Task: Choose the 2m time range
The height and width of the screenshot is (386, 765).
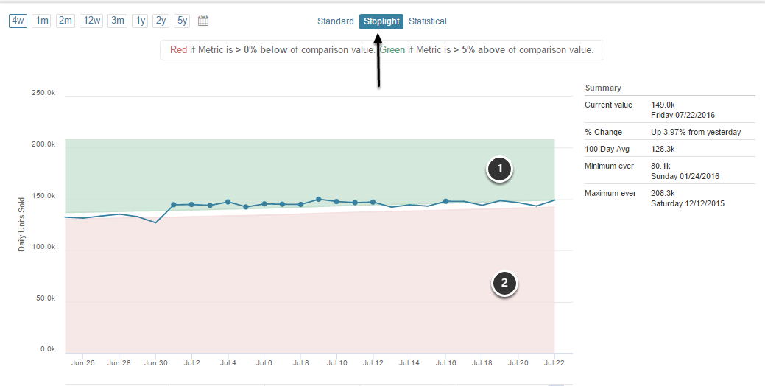Action: pyautogui.click(x=66, y=21)
